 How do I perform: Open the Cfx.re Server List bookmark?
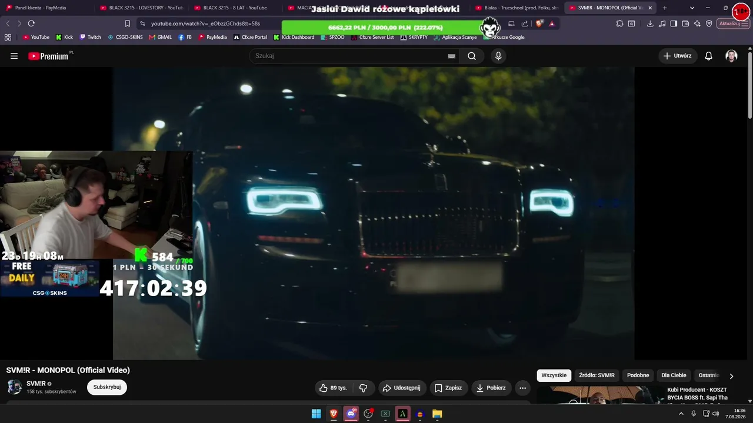(x=372, y=37)
